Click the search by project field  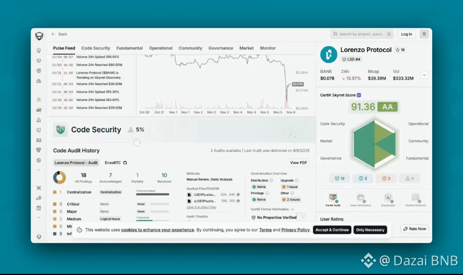click(x=362, y=34)
